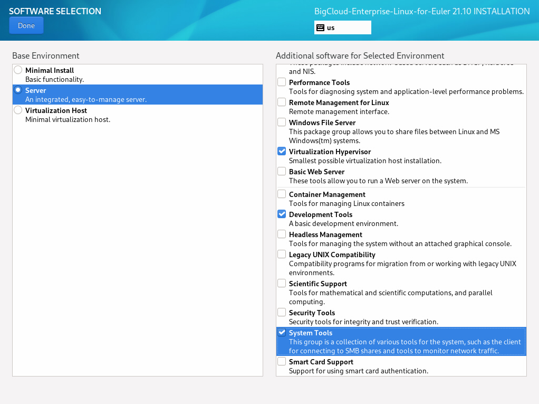The width and height of the screenshot is (539, 404).
Task: Click the 'Windows File Server' title text
Action: click(322, 123)
